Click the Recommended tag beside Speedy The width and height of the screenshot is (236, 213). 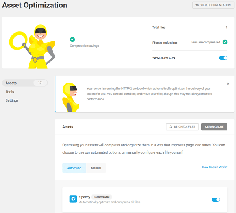coord(101,197)
